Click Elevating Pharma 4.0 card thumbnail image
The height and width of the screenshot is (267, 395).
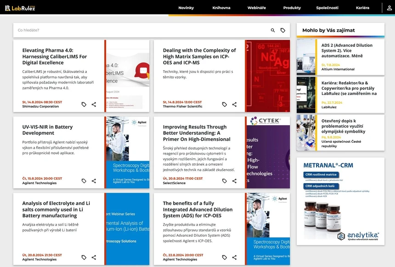(x=128, y=76)
